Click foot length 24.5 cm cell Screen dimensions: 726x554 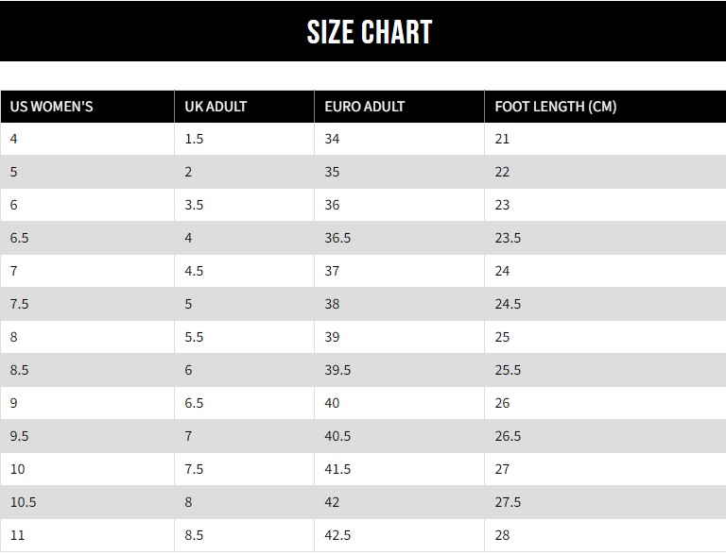[x=508, y=304]
